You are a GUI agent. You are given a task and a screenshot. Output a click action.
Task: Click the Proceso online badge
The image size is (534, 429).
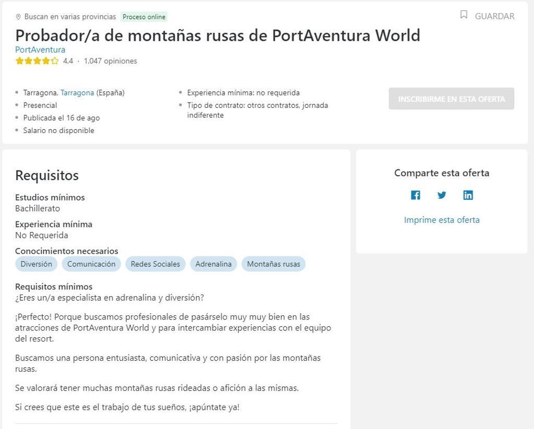click(144, 16)
